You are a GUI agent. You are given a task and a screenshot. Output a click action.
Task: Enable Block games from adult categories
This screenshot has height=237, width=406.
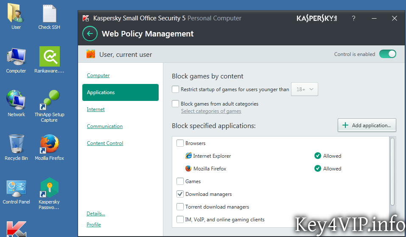tap(175, 103)
